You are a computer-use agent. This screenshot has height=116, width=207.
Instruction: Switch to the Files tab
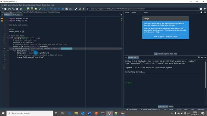tap(175, 54)
